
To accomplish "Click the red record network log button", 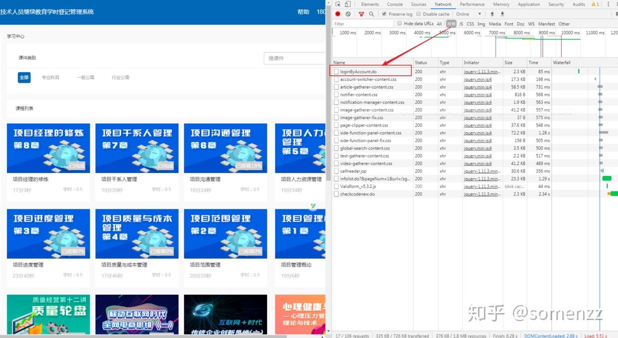I will (x=338, y=14).
